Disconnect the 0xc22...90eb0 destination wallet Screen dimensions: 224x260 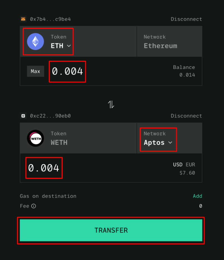tap(186, 116)
